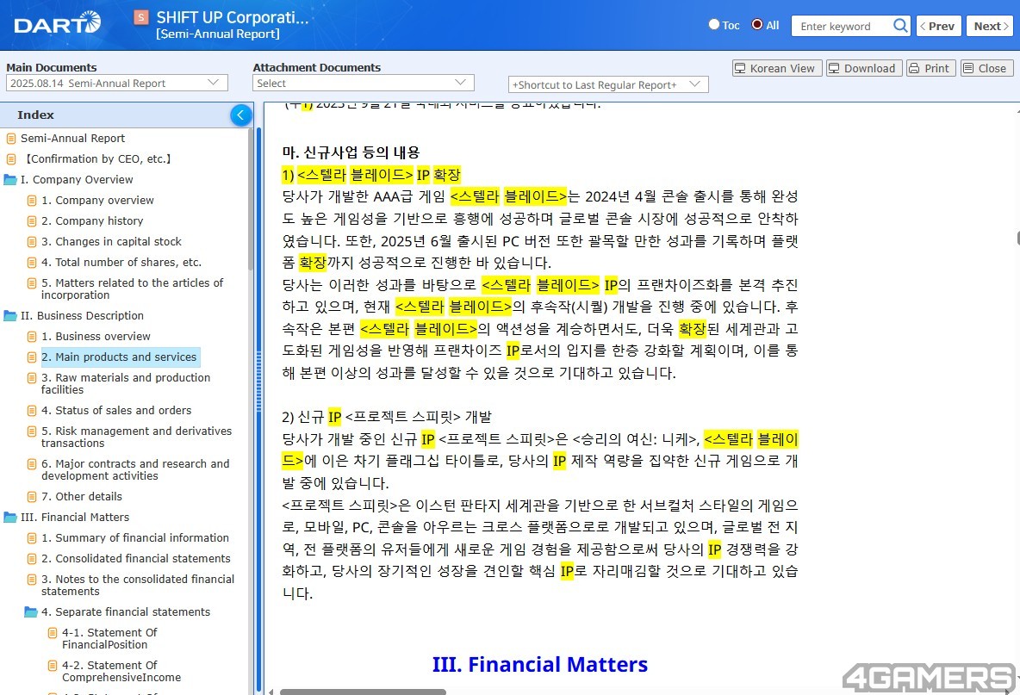
Task: Click the Enter keyword search field
Action: (x=842, y=26)
